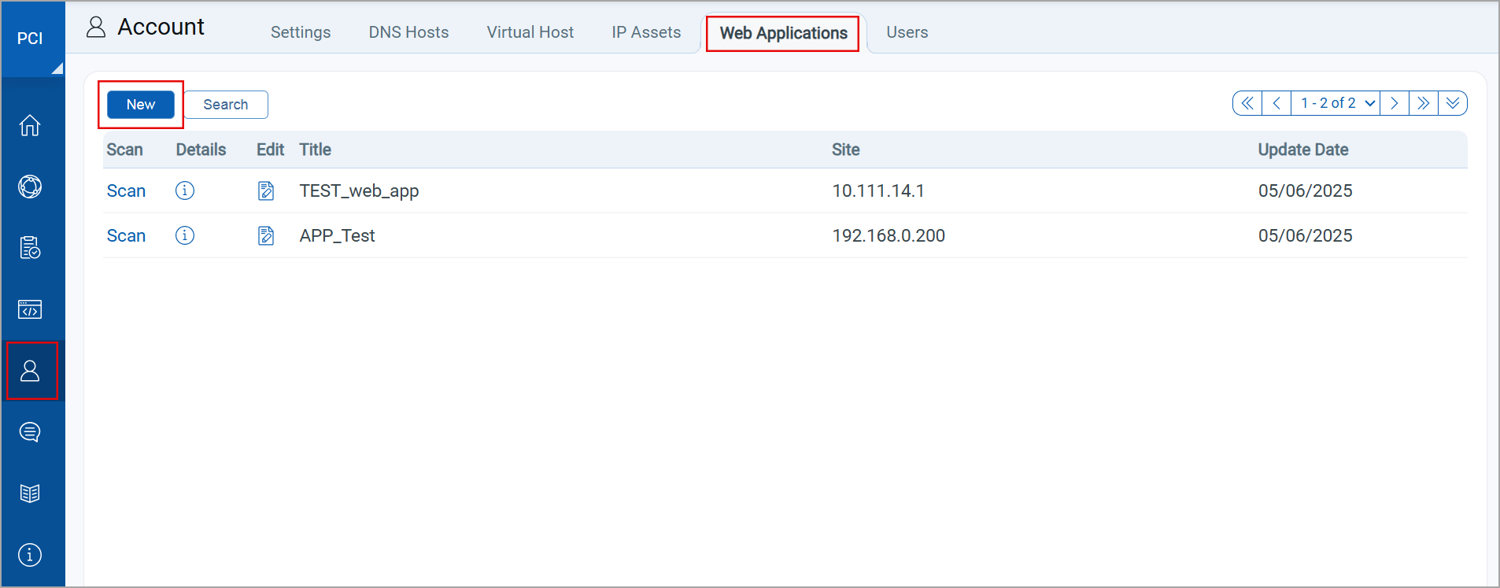Switch to the Users tab
Viewport: 1500px width, 588px height.
[x=907, y=32]
